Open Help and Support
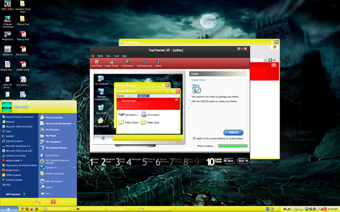This screenshot has height=212, width=340. click(x=51, y=181)
